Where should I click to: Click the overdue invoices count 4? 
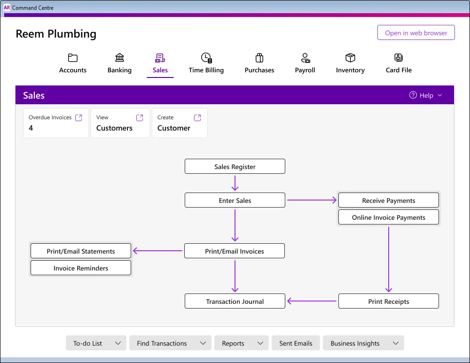click(31, 128)
